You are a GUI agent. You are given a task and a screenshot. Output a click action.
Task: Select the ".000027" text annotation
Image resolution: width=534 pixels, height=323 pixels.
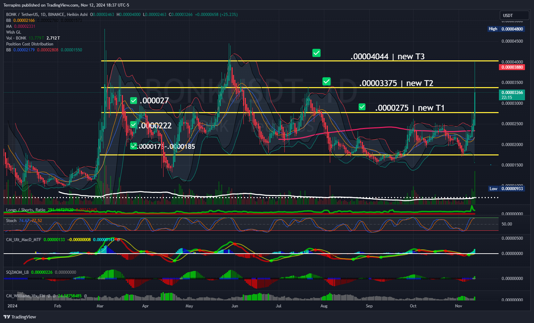pyautogui.click(x=154, y=101)
